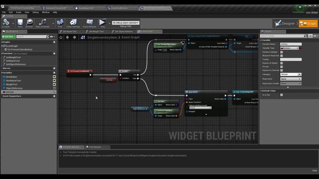Open the Asset menu
The height and width of the screenshot is (179, 319).
(18, 12)
